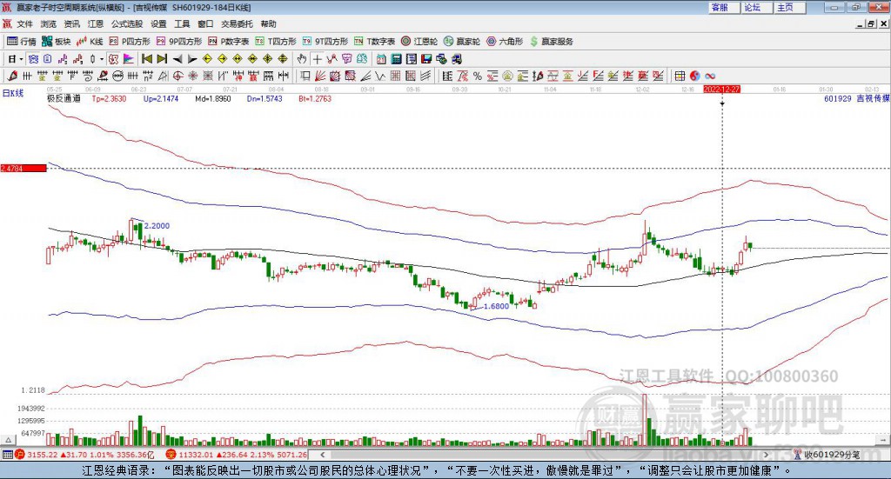Open the 板块 sector view
The height and width of the screenshot is (479, 891).
(57, 41)
